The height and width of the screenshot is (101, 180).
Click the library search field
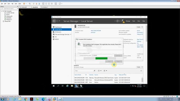click(10, 9)
